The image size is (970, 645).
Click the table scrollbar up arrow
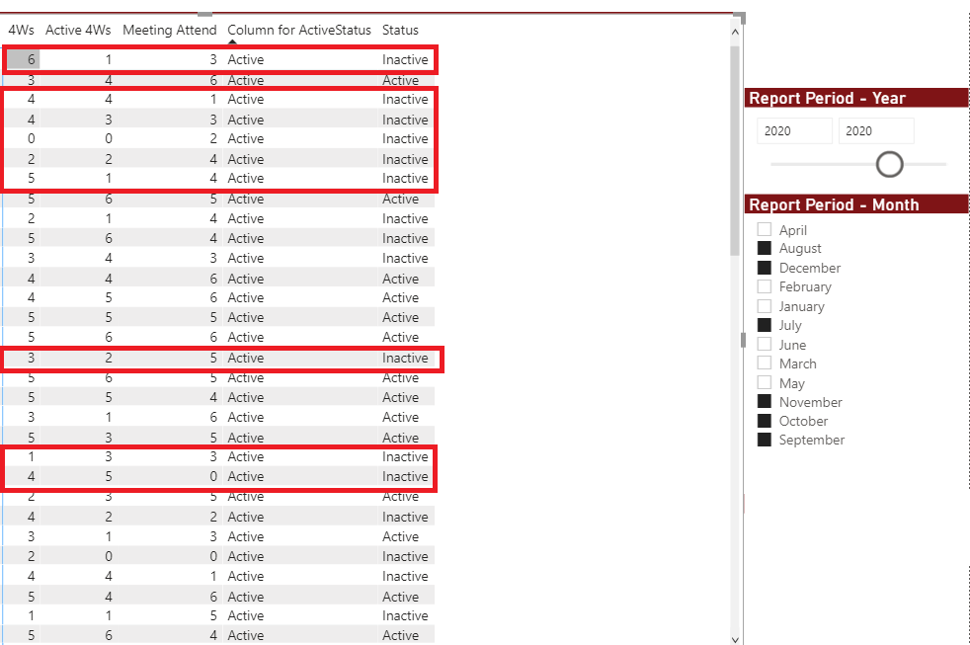click(735, 33)
